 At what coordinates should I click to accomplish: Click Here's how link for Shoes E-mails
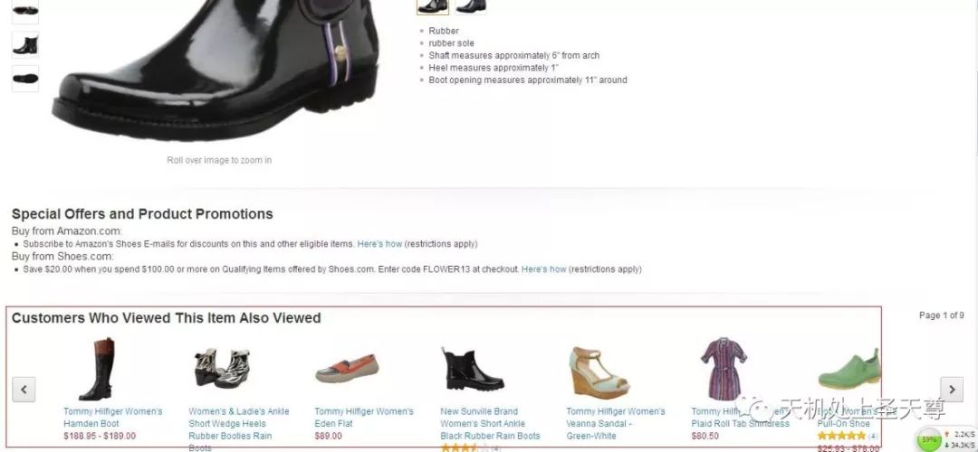[x=379, y=244]
